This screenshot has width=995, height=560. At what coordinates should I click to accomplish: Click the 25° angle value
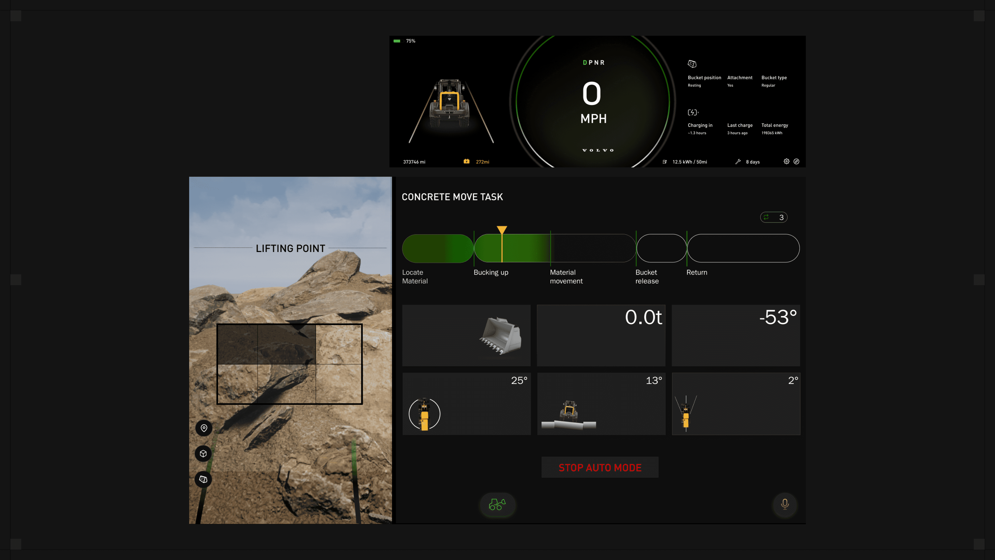pyautogui.click(x=519, y=380)
